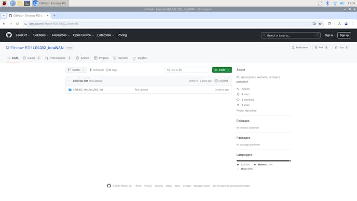Launch the terminal from the taskbar

(x=27, y=3)
